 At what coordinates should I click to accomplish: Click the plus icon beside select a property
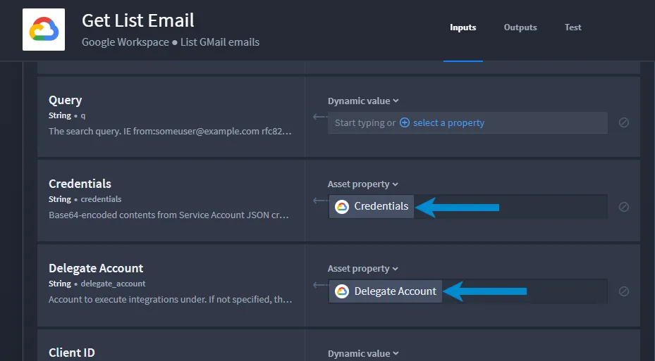[405, 122]
